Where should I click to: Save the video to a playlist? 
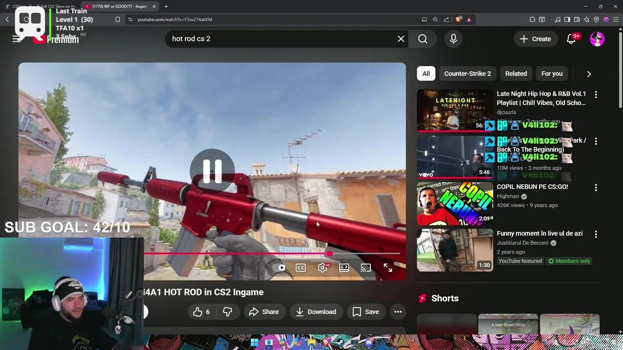tap(366, 312)
